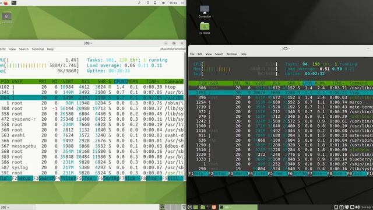This screenshot has height=210, width=373.
Task: Open notifications bell in right system tray
Action: click(336, 207)
